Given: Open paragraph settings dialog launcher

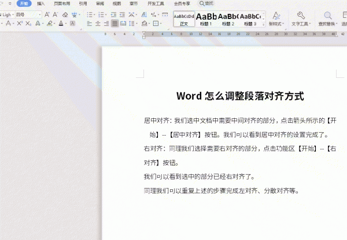Looking at the screenshot, I should tap(168, 29).
